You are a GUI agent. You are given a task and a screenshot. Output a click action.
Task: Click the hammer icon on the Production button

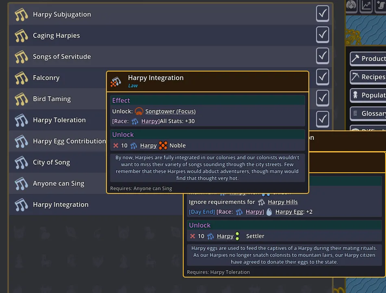pos(355,59)
